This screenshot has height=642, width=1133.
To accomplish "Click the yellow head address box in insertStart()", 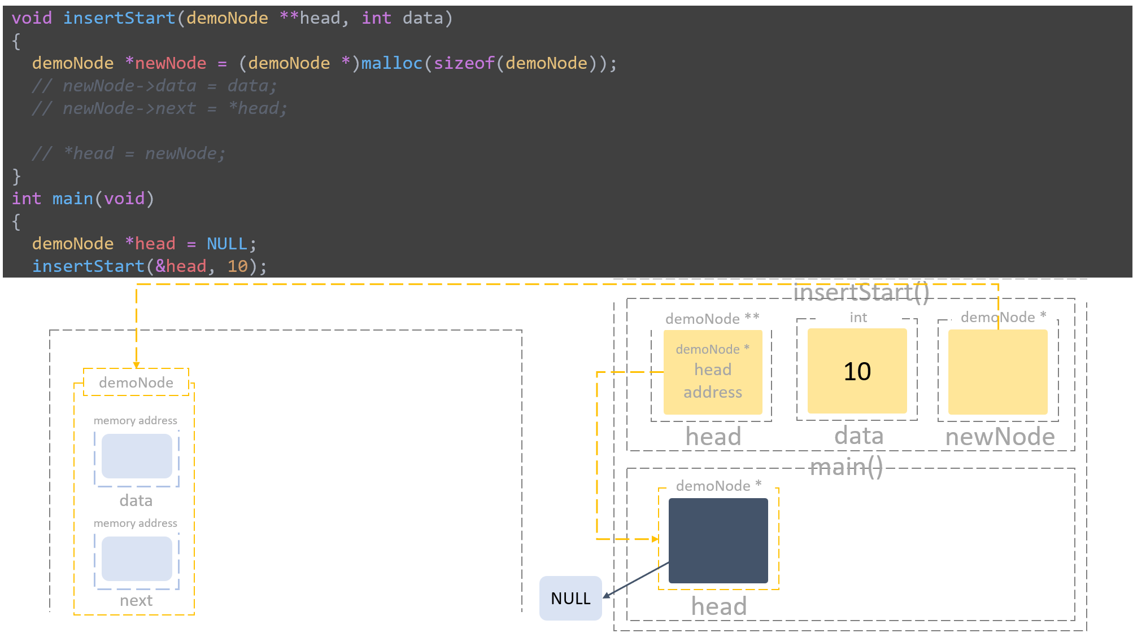I will point(712,371).
